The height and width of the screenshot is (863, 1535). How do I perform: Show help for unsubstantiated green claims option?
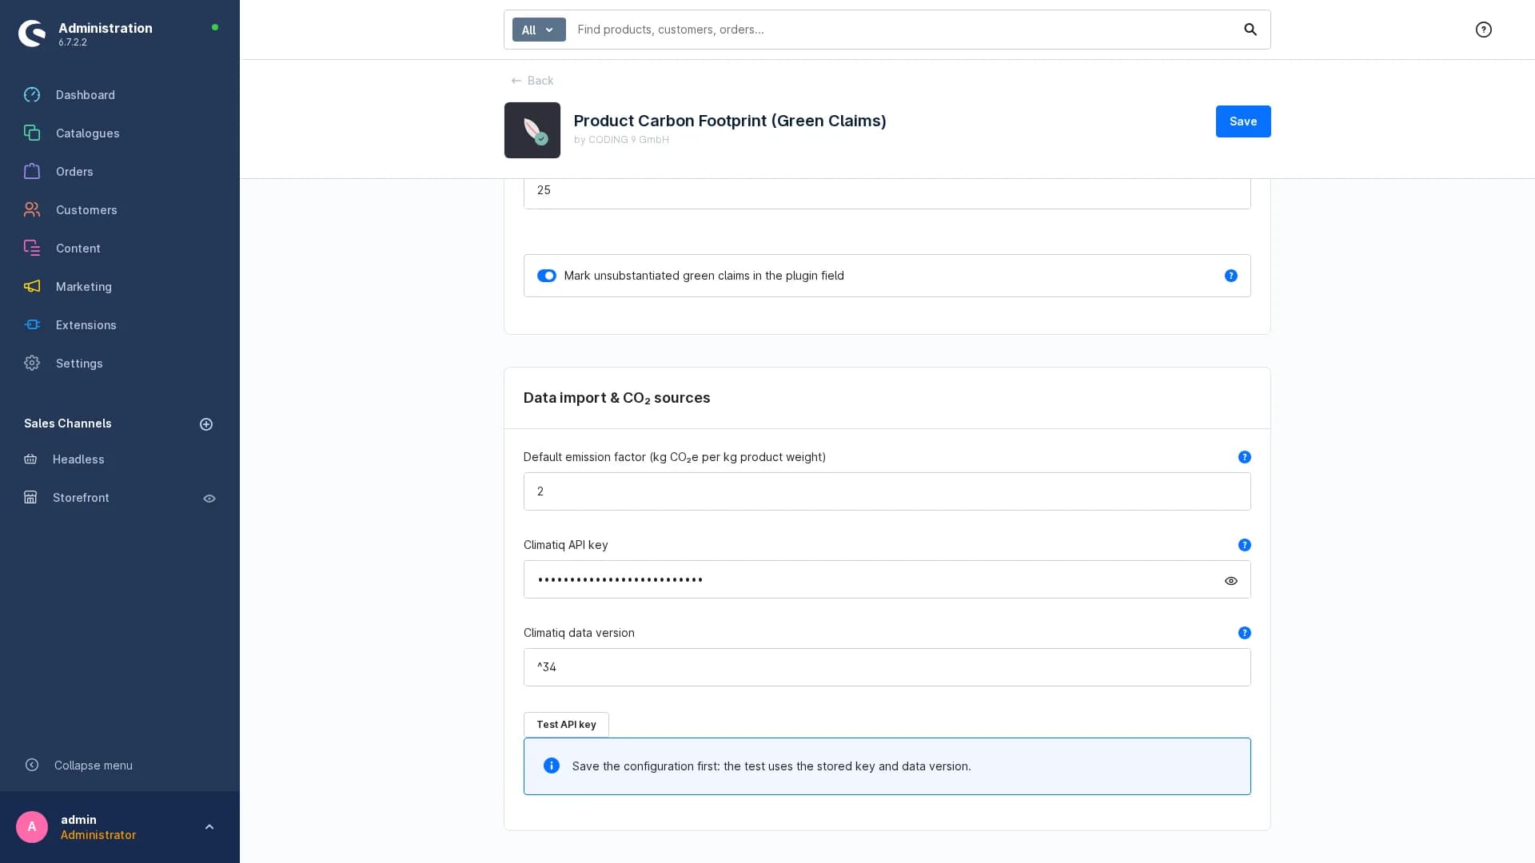(1231, 276)
